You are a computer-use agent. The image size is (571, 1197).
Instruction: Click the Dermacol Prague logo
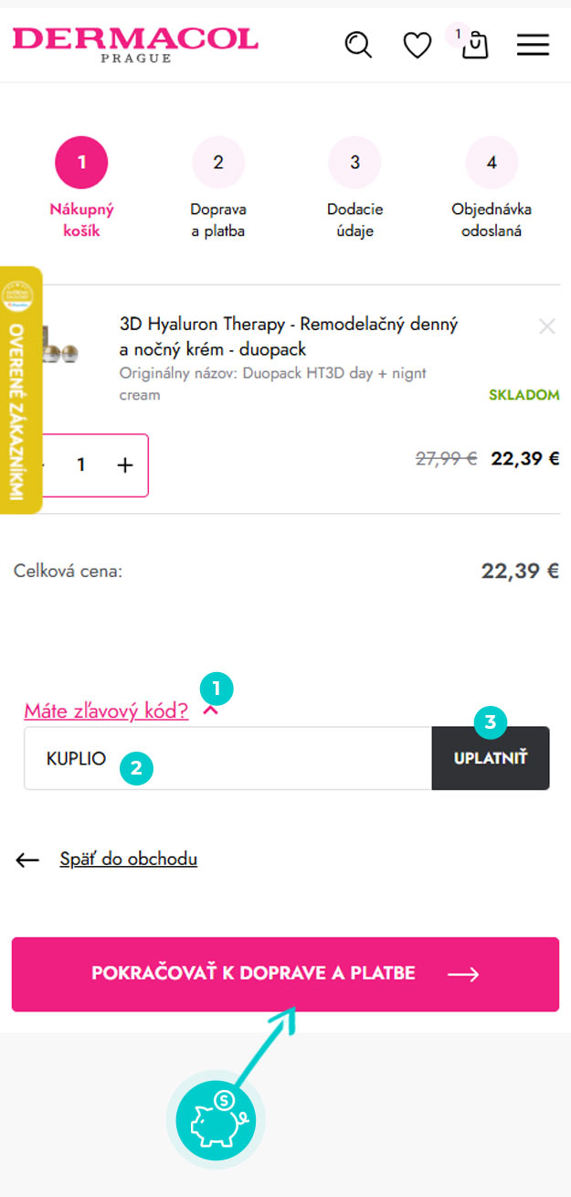click(135, 44)
